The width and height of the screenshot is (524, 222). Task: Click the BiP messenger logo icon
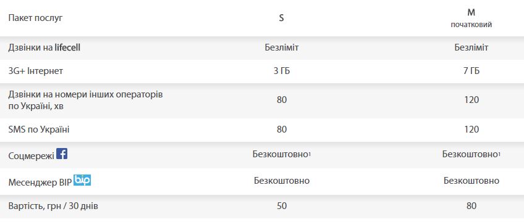[x=82, y=180]
